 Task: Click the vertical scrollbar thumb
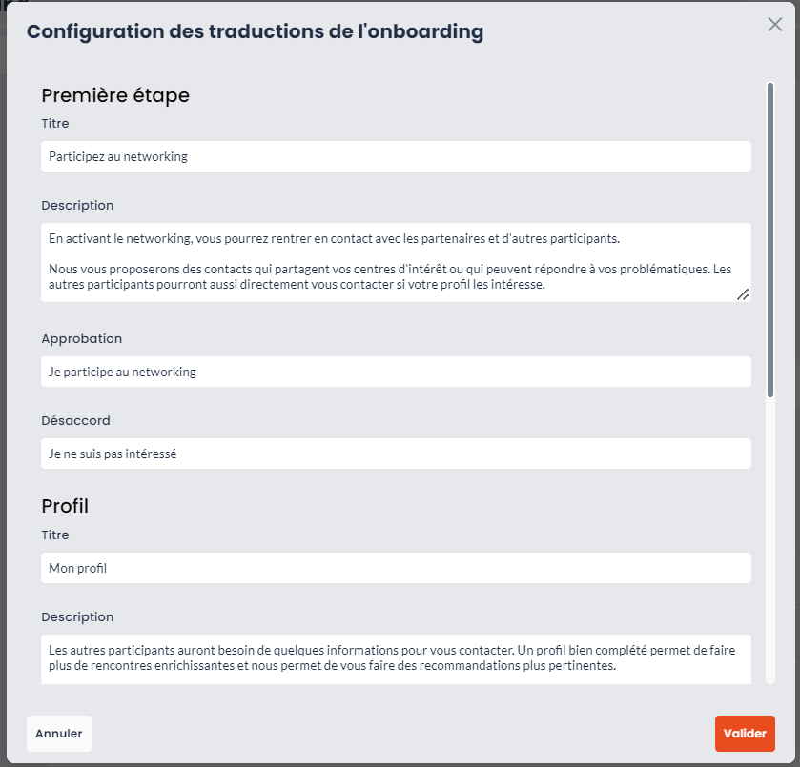point(770,240)
